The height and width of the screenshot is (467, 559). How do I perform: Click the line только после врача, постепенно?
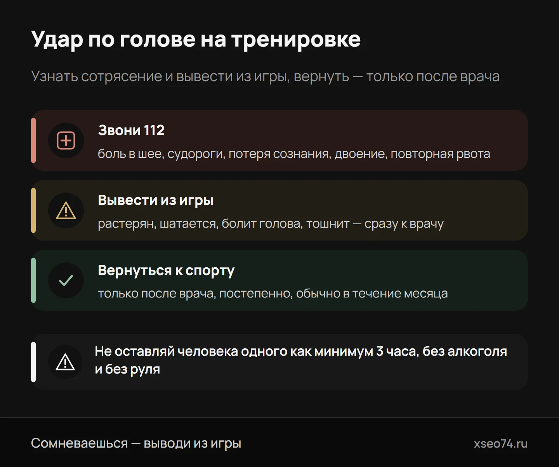(x=273, y=294)
